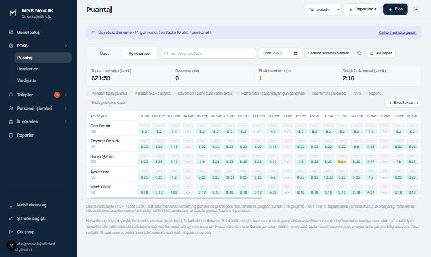Click Zeynep Öztürk's 6.6 cell under 16 Cum
This screenshot has height=257, width=431.
(356, 147)
